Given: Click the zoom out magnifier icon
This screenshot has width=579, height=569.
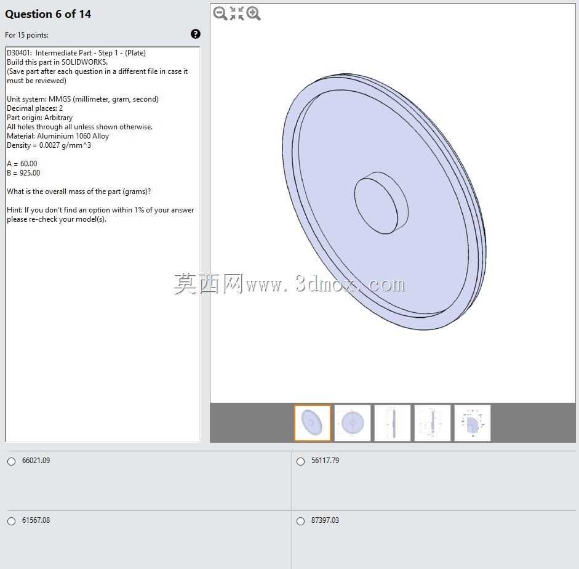Looking at the screenshot, I should (220, 14).
